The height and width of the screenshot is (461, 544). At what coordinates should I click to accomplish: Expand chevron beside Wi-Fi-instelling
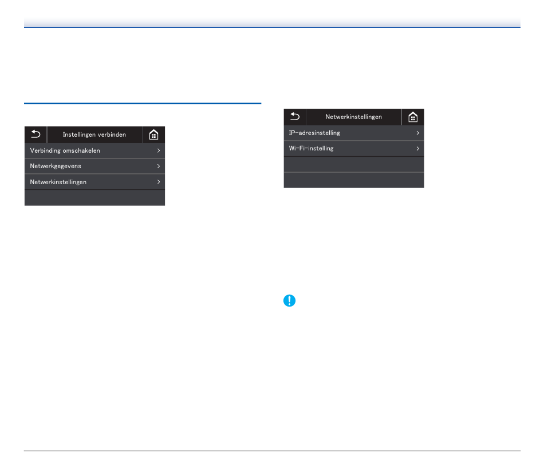coord(417,148)
